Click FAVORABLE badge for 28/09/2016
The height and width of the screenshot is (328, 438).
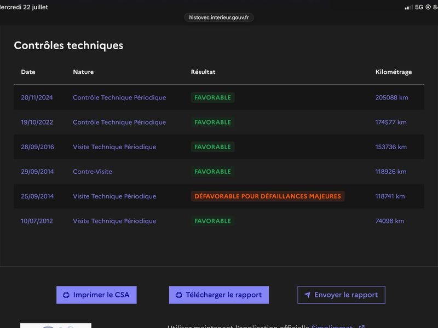212,147
